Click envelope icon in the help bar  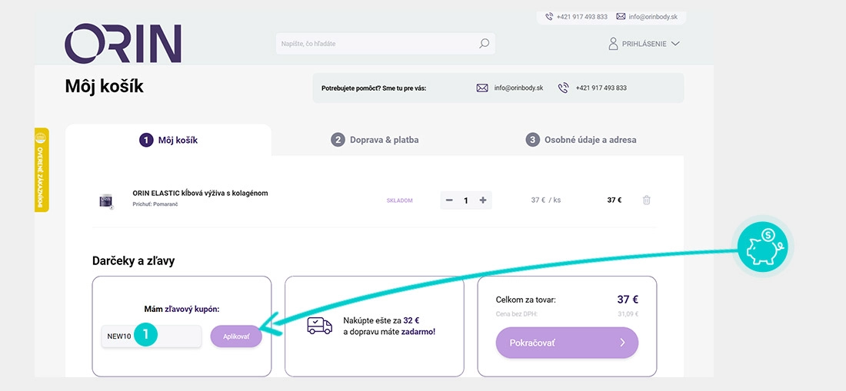click(481, 88)
